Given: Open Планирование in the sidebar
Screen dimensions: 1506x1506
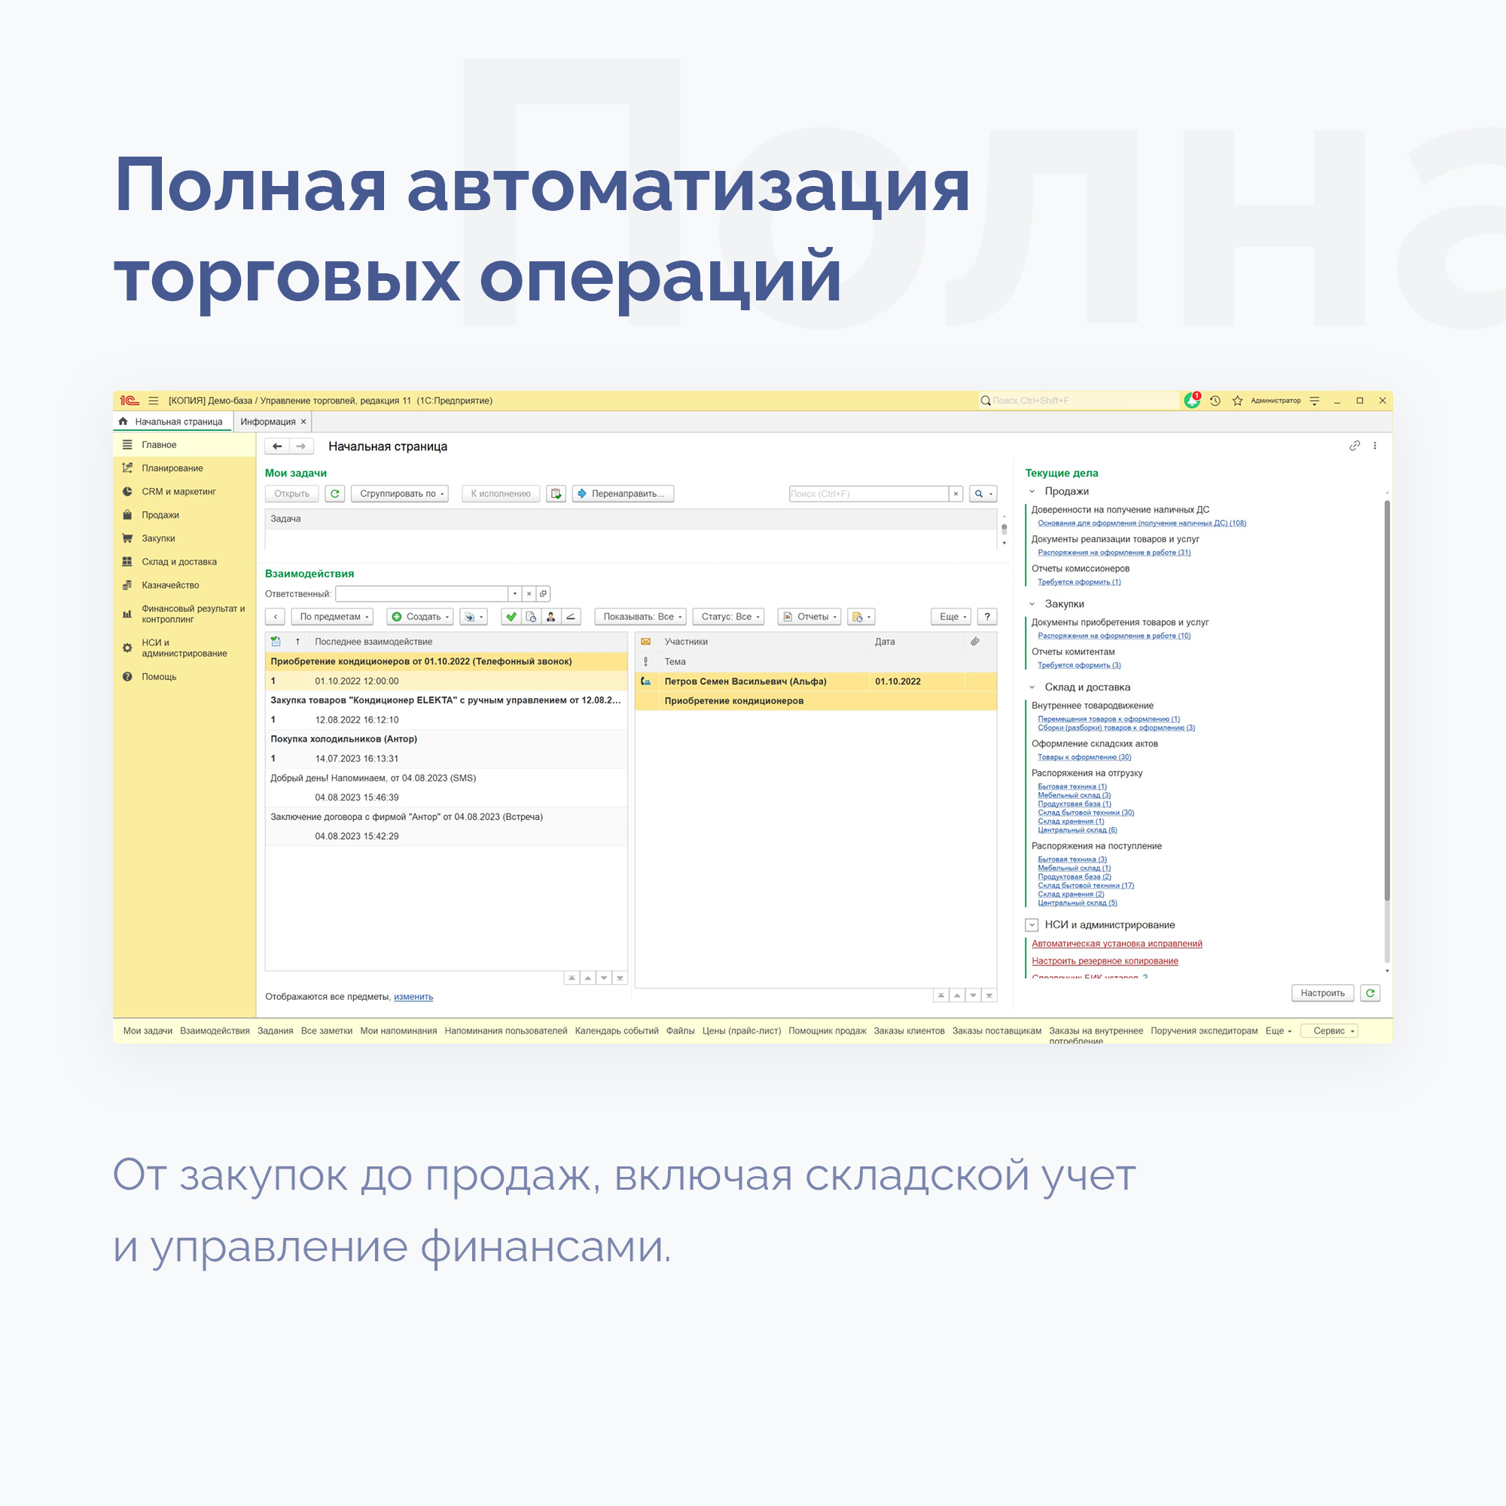Looking at the screenshot, I should click(185, 468).
